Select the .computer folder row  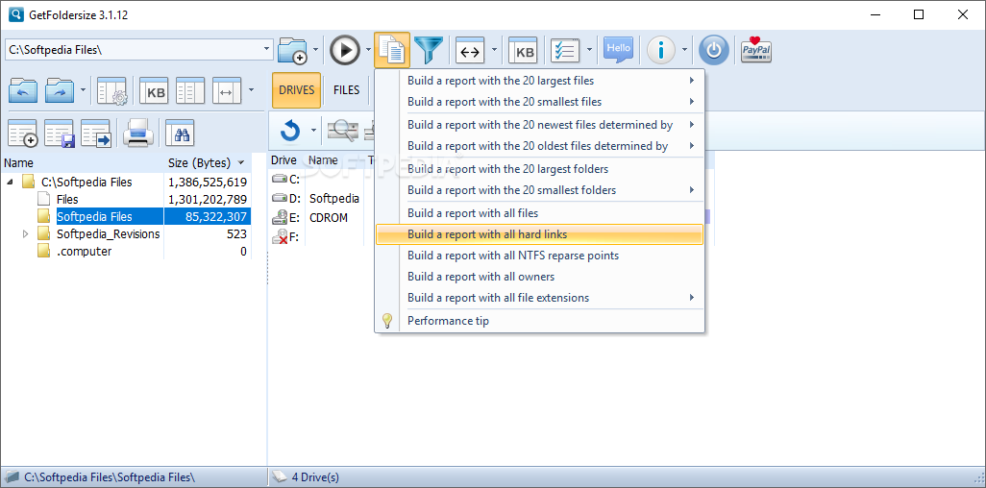[x=125, y=252]
